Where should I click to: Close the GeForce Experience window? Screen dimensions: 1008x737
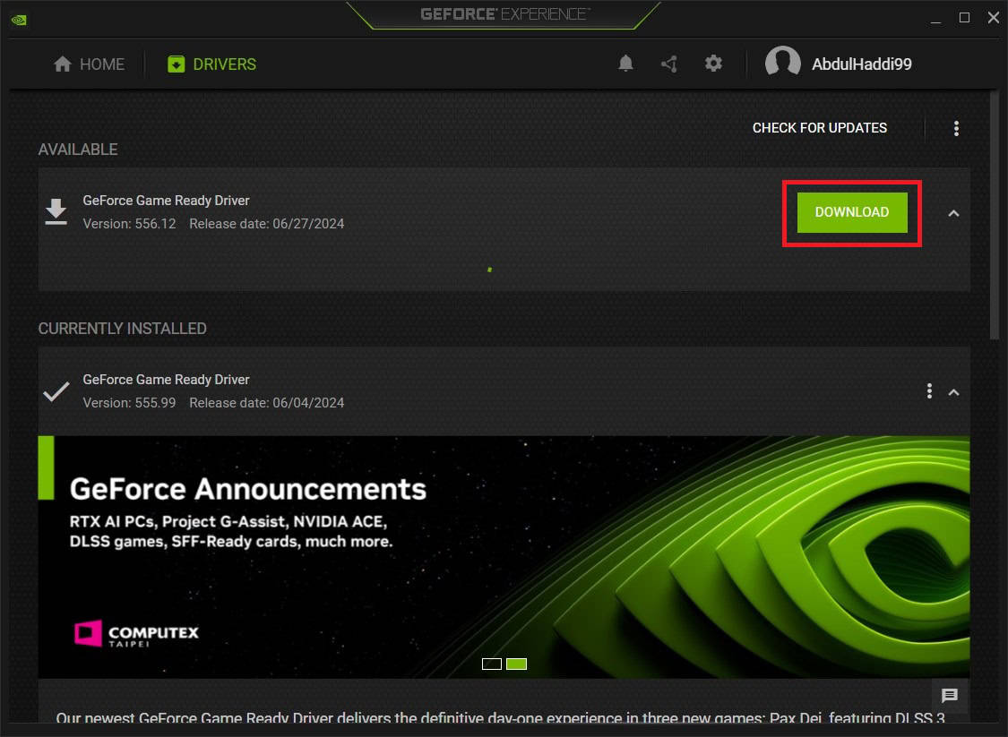(993, 17)
